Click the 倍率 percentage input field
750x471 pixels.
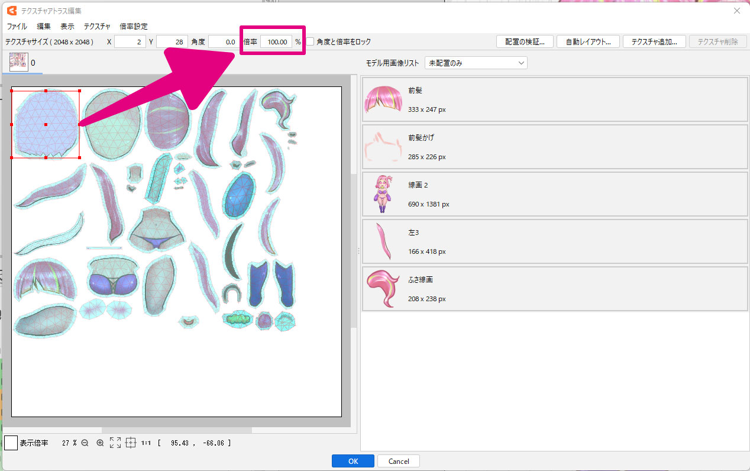[x=276, y=42]
